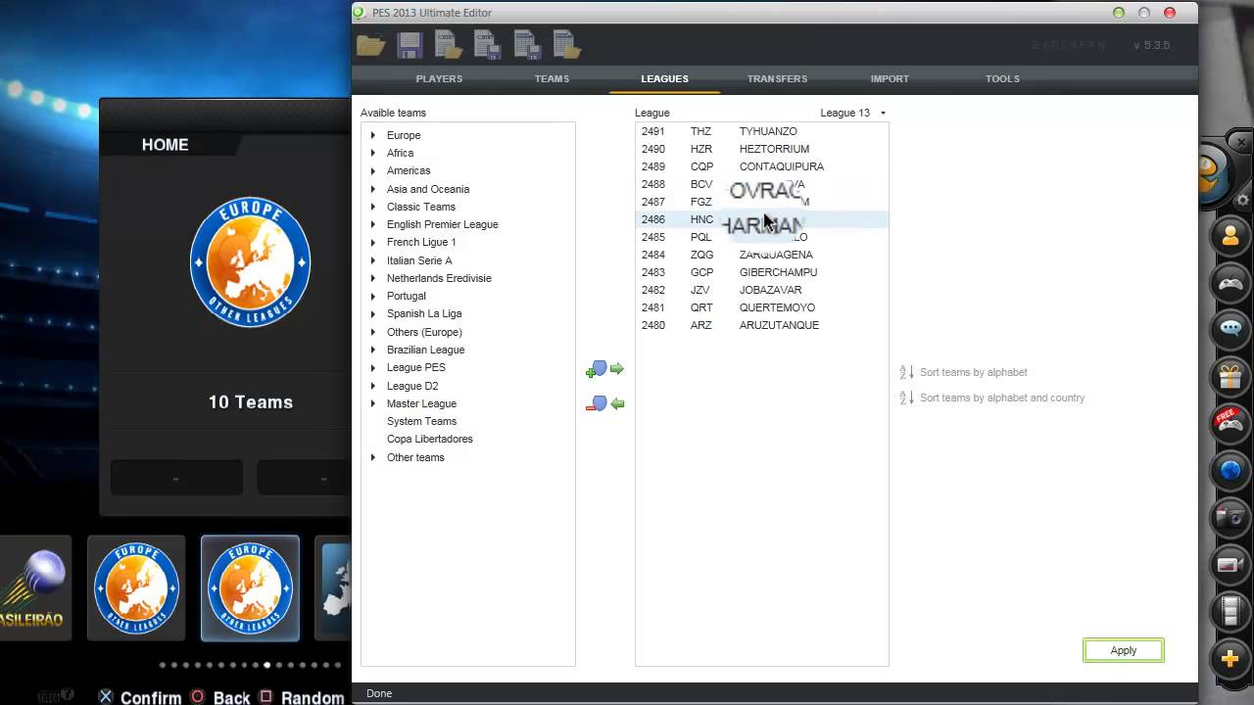Expand the Master League node
Viewport: 1254px width, 705px height.
pos(373,403)
